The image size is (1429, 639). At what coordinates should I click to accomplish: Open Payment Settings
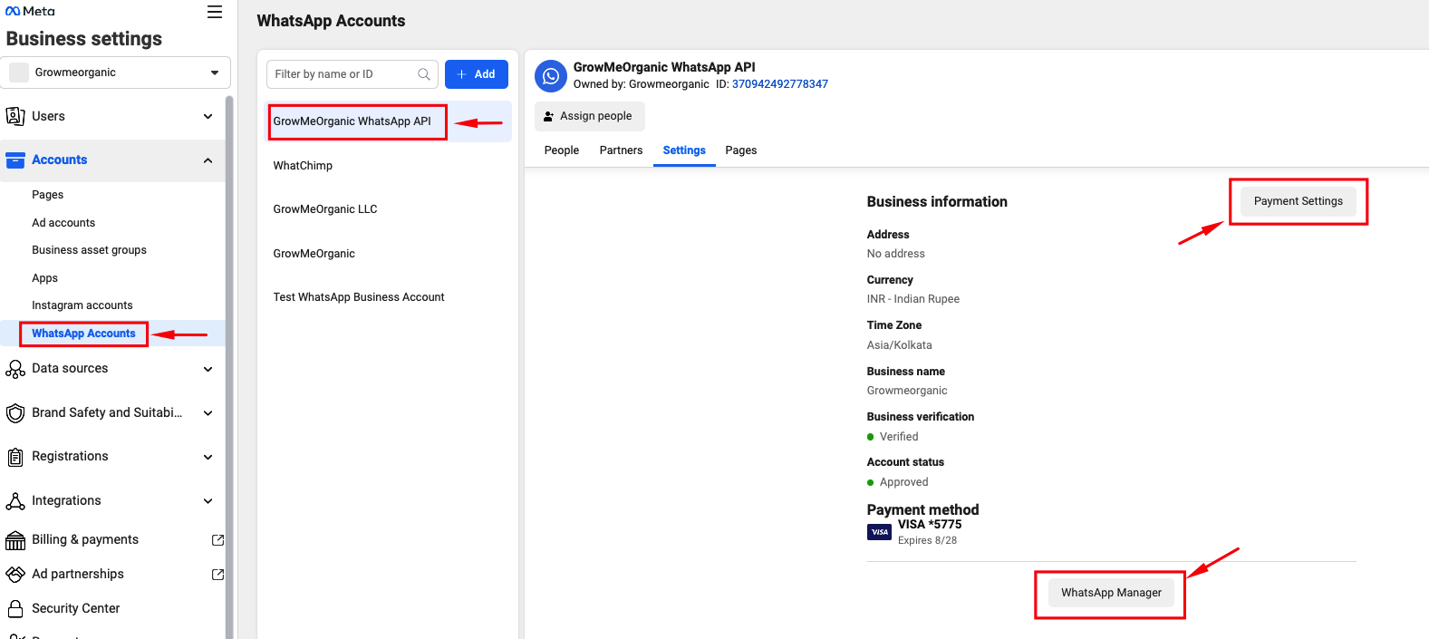tap(1299, 201)
